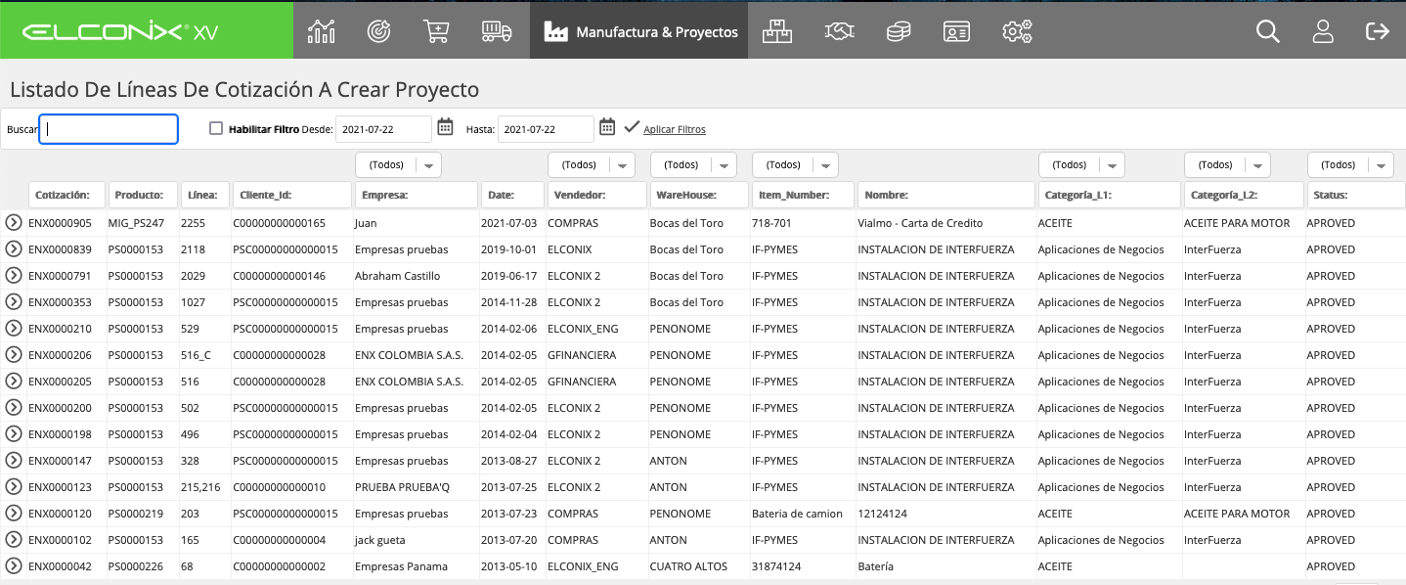Enable the Habilitar Filtro checkbox
The height and width of the screenshot is (585, 1406).
pyautogui.click(x=216, y=128)
